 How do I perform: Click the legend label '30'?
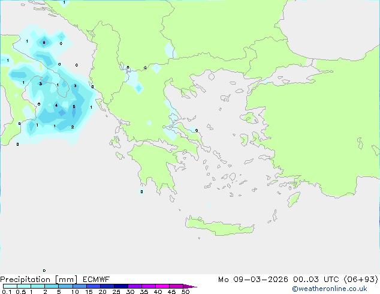coord(130,292)
